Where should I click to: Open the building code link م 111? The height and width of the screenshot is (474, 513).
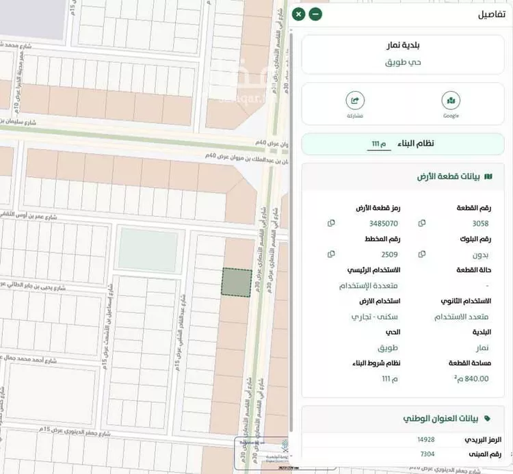pos(379,144)
